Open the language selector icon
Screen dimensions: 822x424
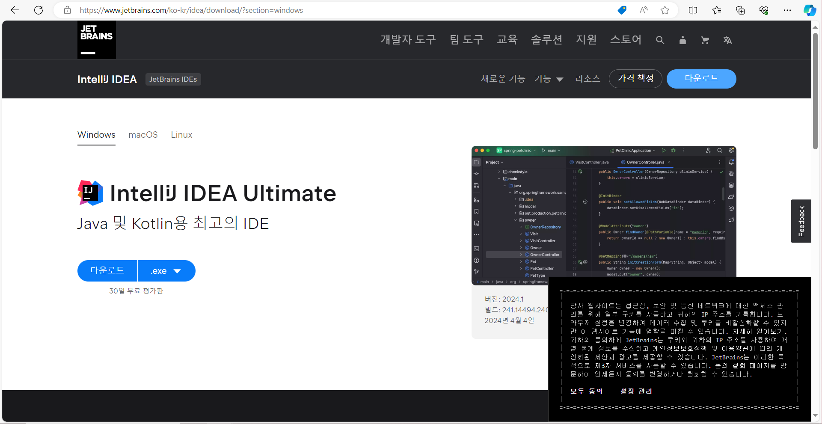pyautogui.click(x=727, y=40)
